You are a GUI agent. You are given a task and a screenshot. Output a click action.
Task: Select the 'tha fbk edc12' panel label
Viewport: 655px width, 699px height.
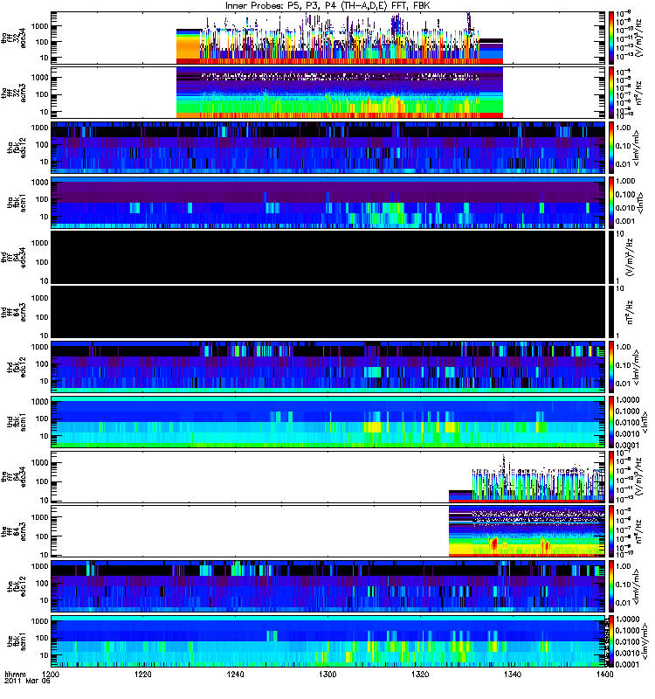17,148
